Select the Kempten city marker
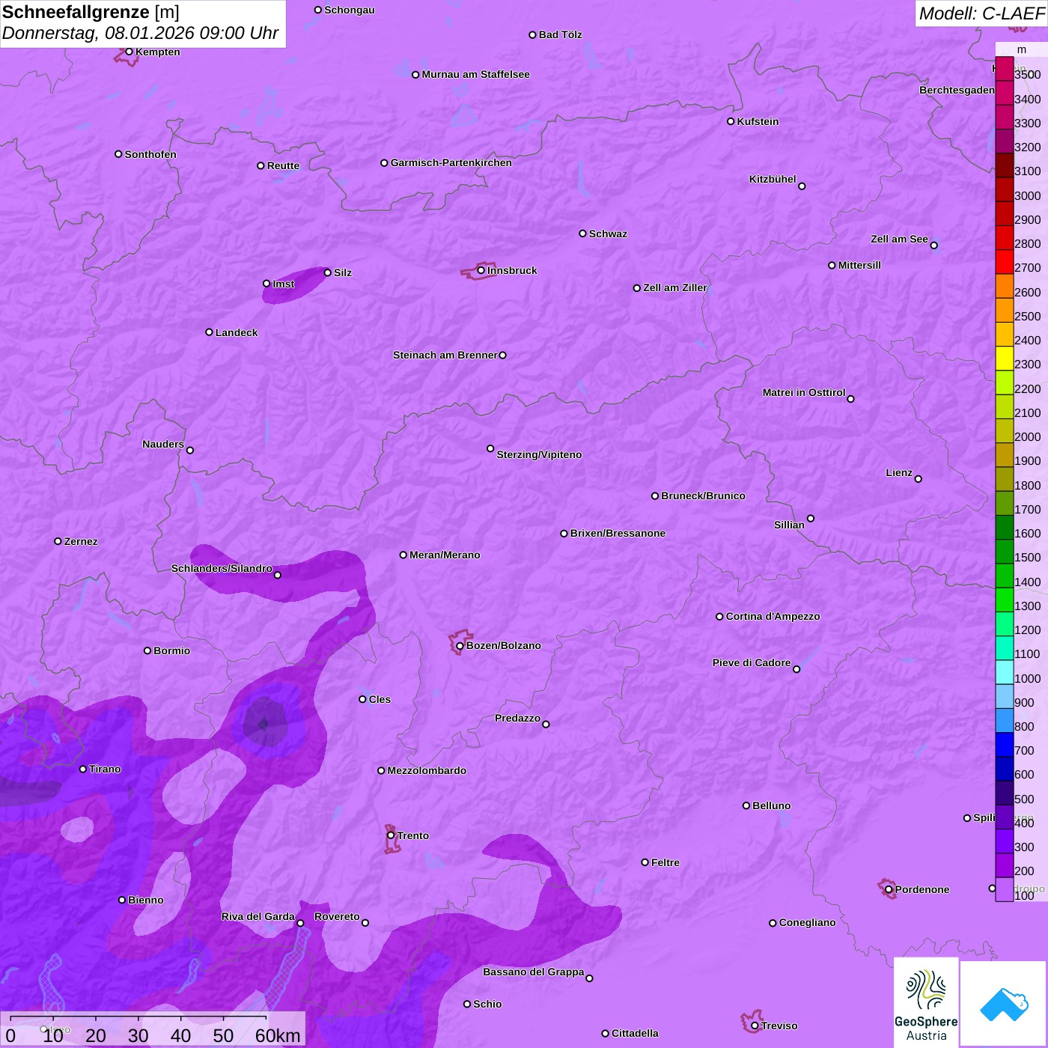Viewport: 1048px width, 1048px height. pos(129,52)
